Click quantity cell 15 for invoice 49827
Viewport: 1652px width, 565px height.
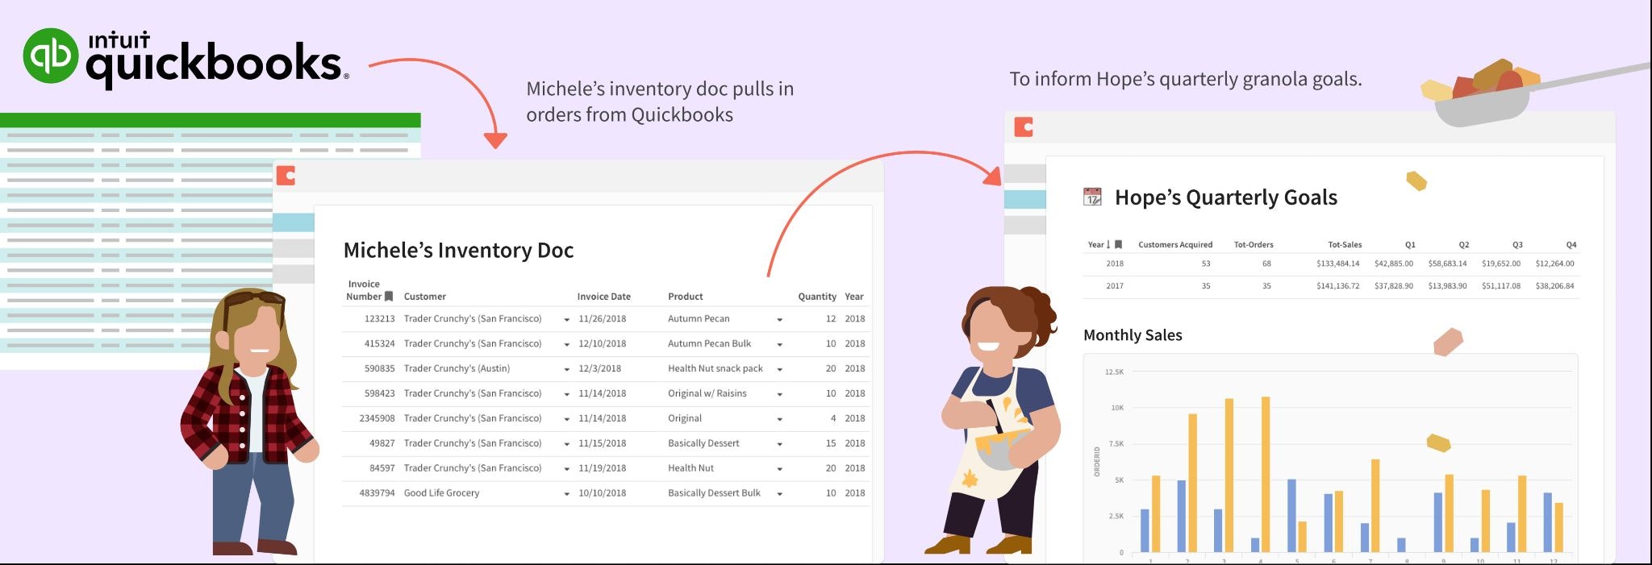tap(831, 443)
